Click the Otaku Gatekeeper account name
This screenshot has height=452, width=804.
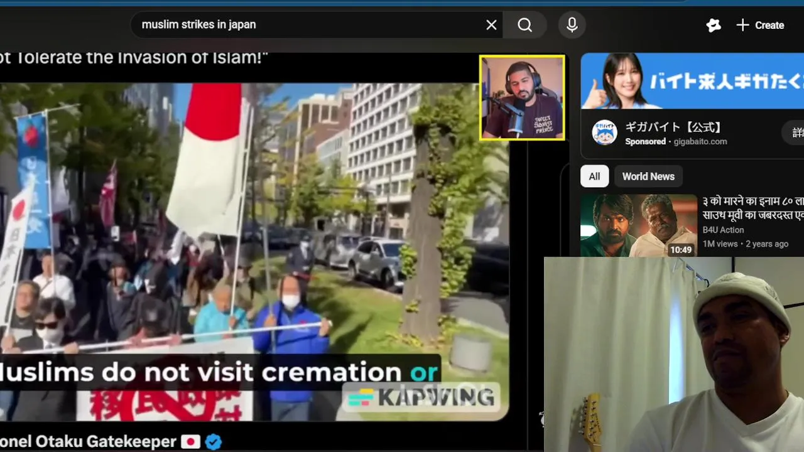click(x=88, y=442)
